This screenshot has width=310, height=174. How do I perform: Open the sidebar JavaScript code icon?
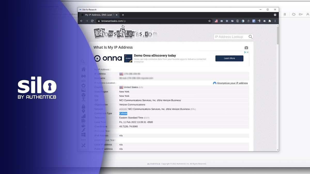pyautogui.click(x=83, y=81)
